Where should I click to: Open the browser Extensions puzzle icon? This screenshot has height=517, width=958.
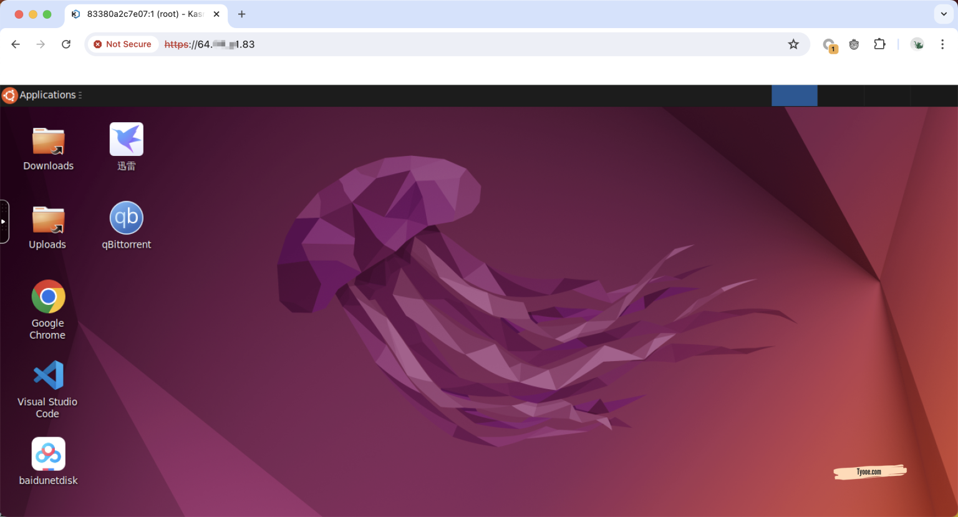[x=880, y=44]
